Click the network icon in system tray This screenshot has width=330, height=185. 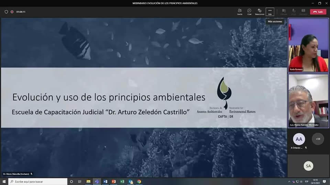point(297,182)
